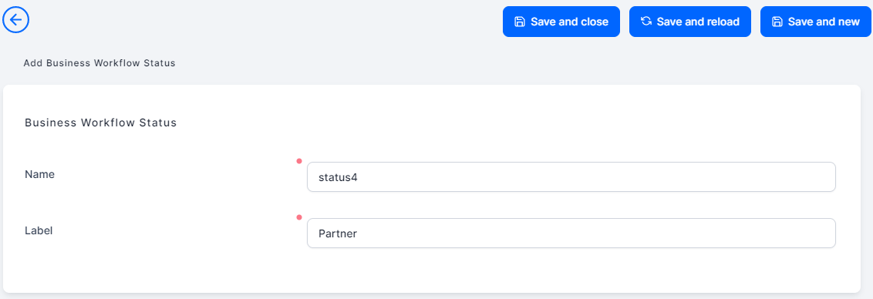
Task: Click the text of Save and reload
Action: tap(698, 22)
